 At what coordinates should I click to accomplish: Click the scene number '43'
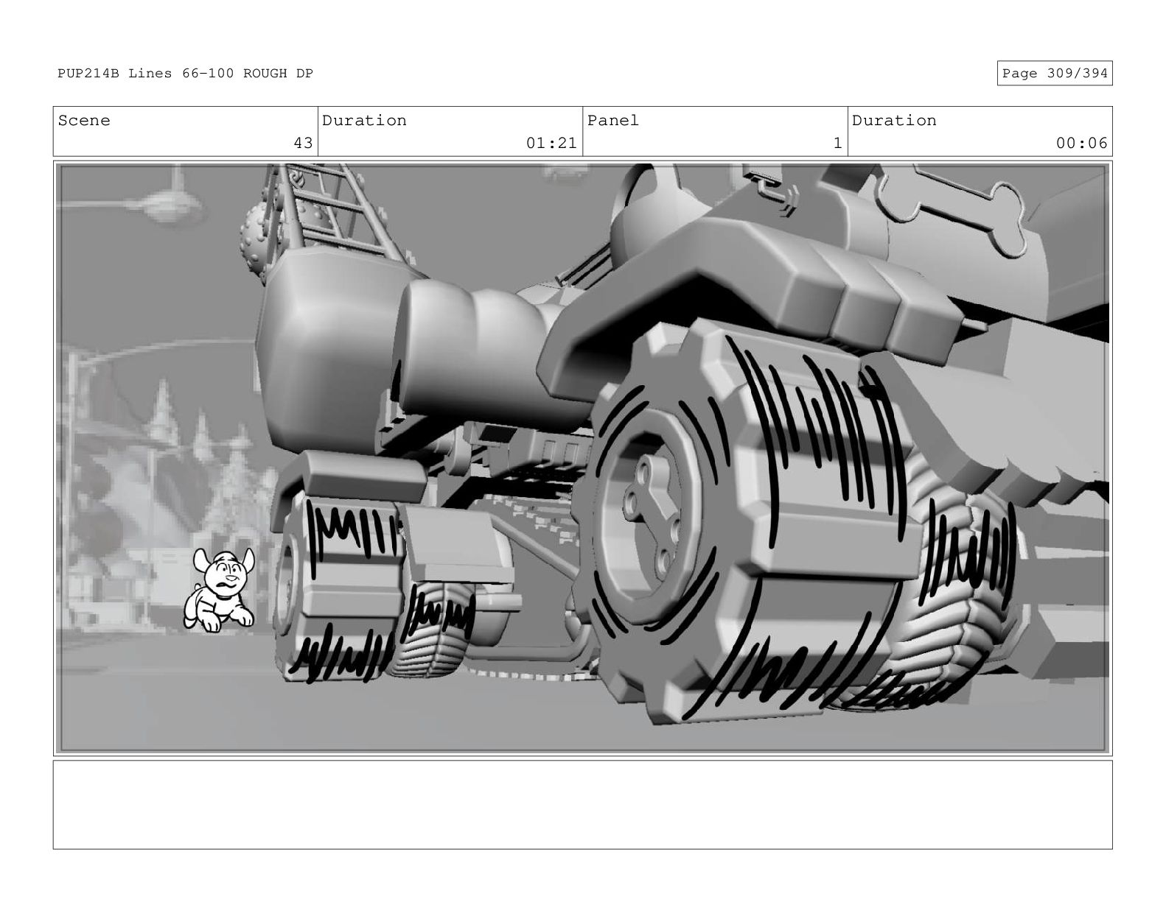click(303, 143)
